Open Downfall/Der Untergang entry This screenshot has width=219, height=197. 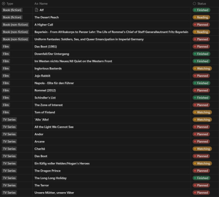[52, 54]
